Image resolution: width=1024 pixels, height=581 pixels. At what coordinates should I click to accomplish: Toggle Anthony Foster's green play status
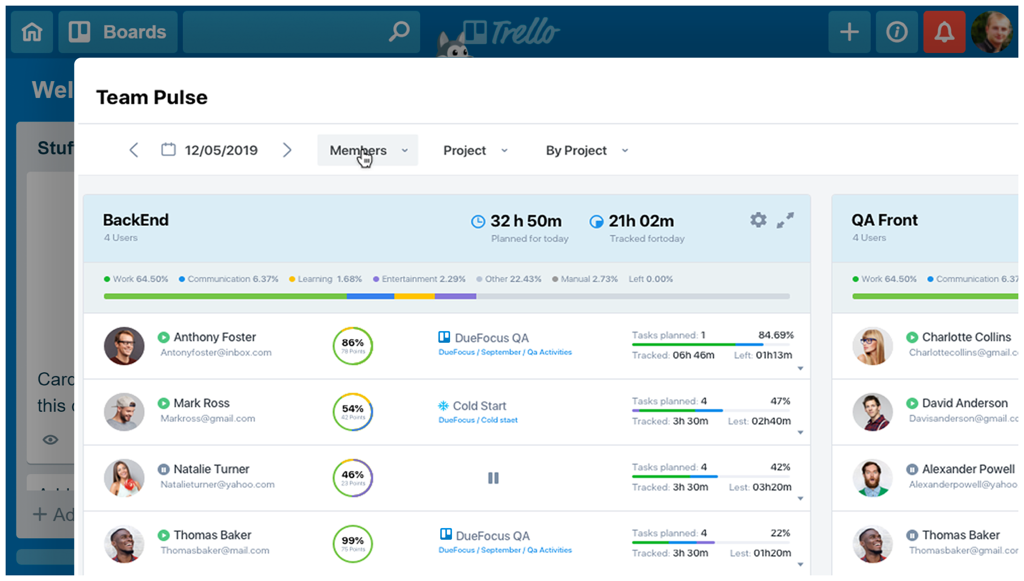pos(164,337)
